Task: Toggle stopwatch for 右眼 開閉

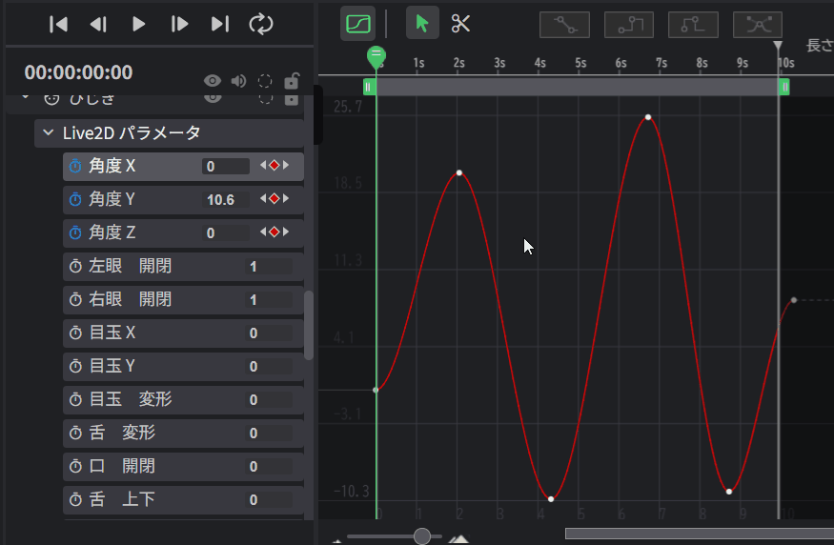Action: coord(75,299)
